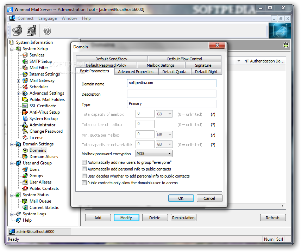Open the MB unit dropdown for min quota
Viewport: 301px width, 252px height.
coord(164,135)
